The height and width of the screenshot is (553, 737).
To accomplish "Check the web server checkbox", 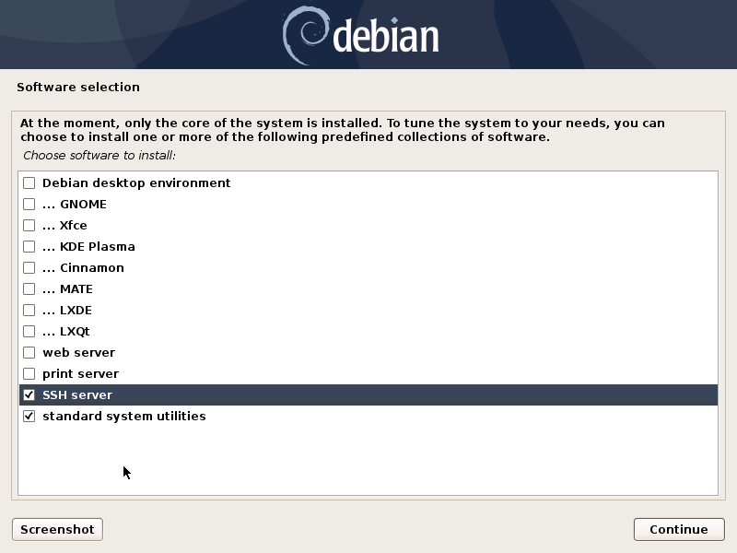I will pos(29,352).
